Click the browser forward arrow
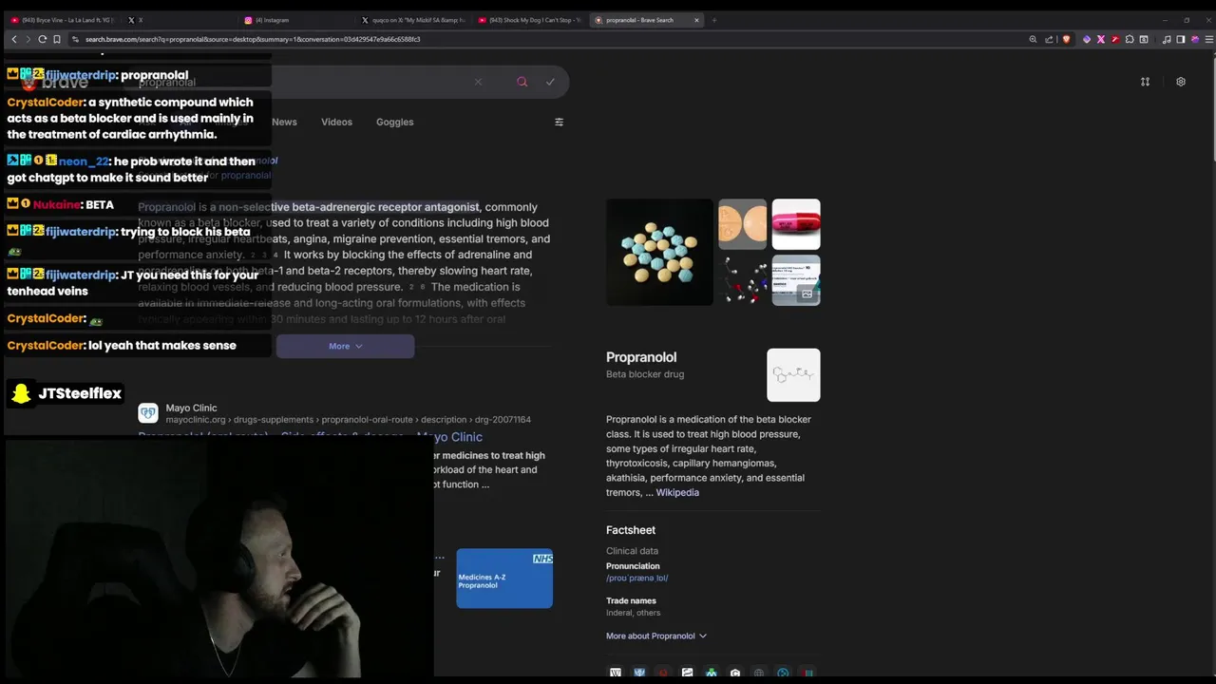Viewport: 1216px width, 684px height. point(28,39)
